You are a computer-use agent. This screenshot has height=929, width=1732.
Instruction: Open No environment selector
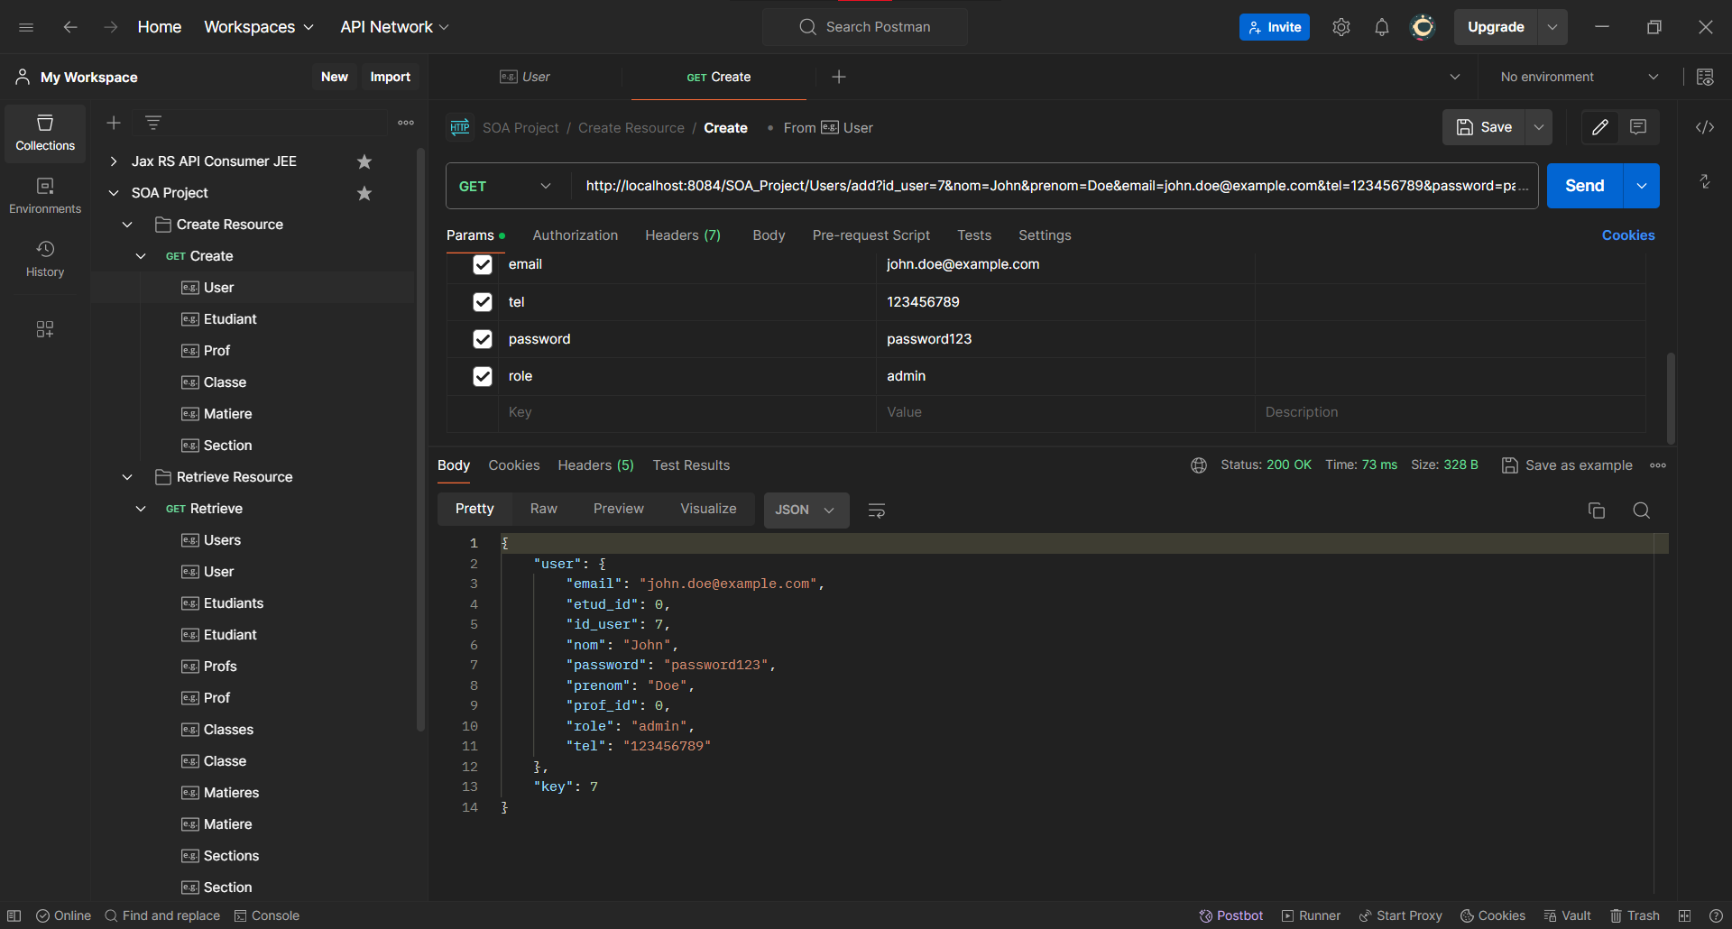[1579, 77]
